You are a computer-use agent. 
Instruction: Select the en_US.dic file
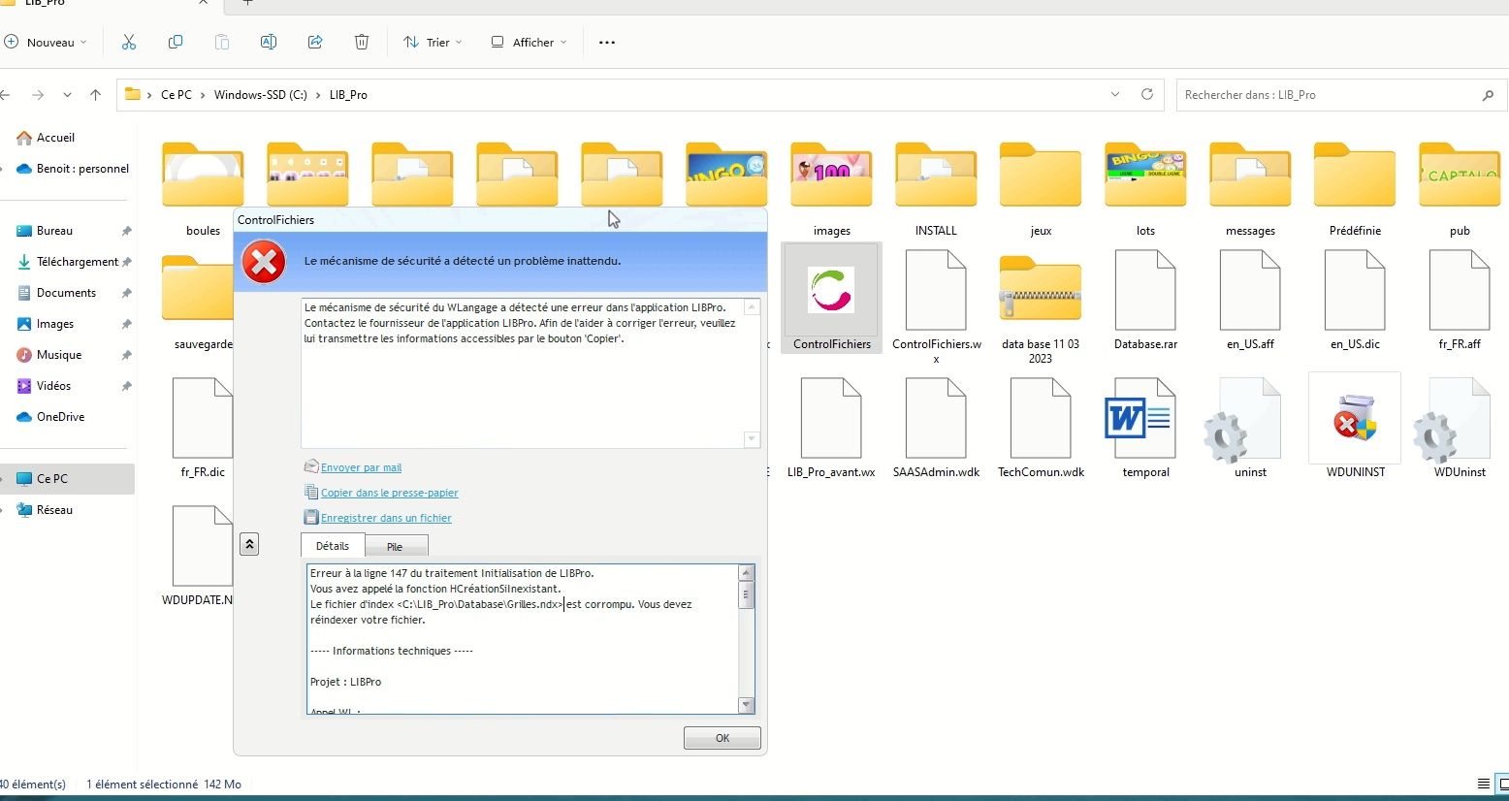[1355, 300]
